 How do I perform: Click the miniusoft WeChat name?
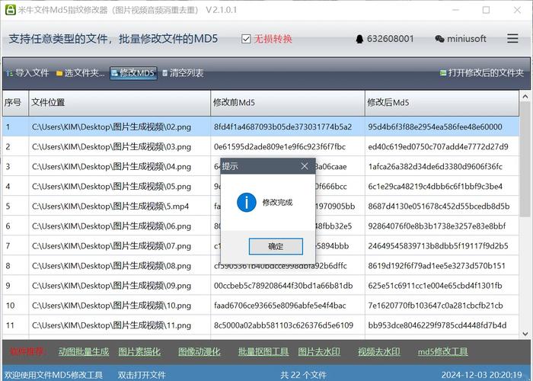pos(466,39)
